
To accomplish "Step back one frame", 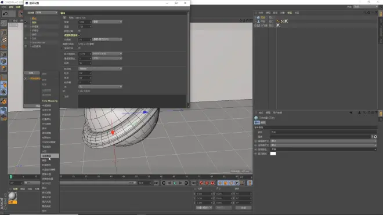I will (169, 183).
